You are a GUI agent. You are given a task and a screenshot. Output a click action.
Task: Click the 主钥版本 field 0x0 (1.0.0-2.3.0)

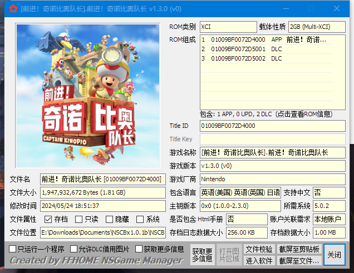pyautogui.click(x=240, y=206)
